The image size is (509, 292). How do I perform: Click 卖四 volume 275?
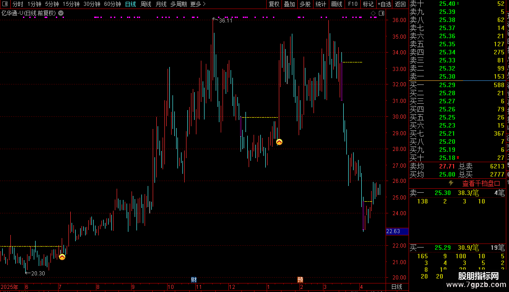click(499, 53)
